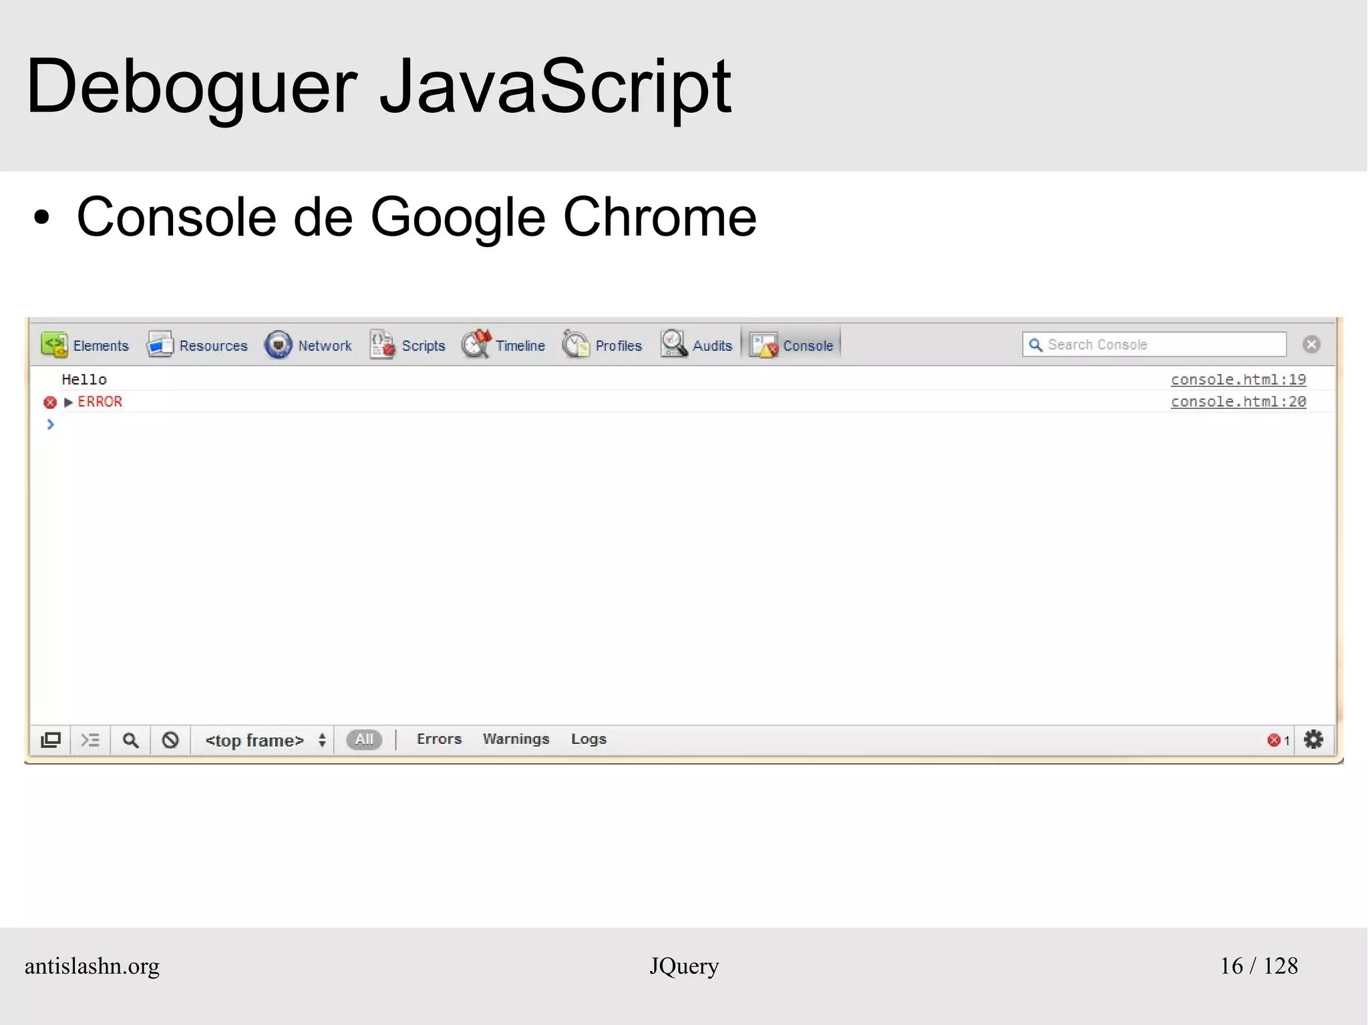Filter console by Errors
The height and width of the screenshot is (1025, 1368).
440,739
